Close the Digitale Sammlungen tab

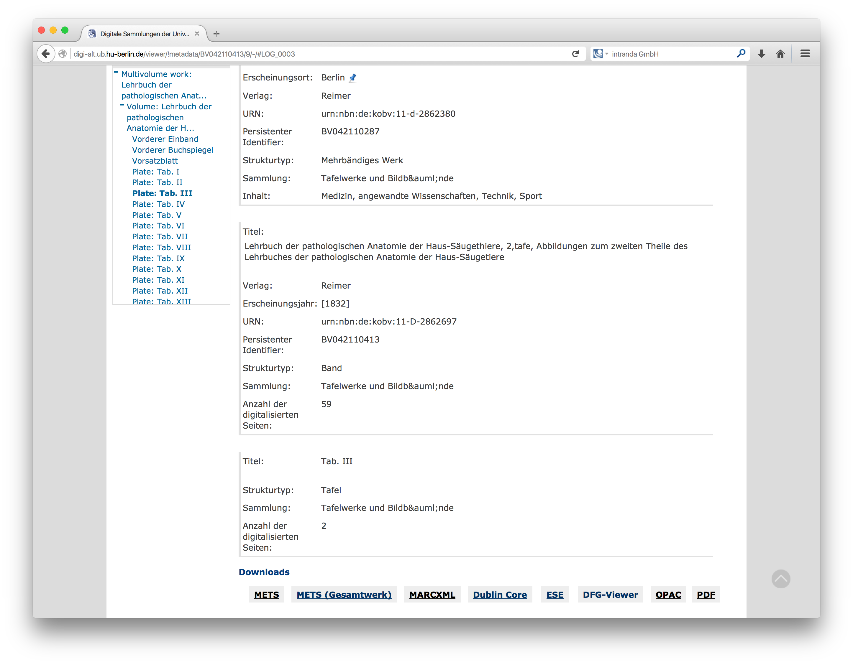(x=197, y=34)
